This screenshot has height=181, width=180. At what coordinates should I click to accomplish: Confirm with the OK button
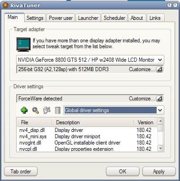[x=123, y=172]
